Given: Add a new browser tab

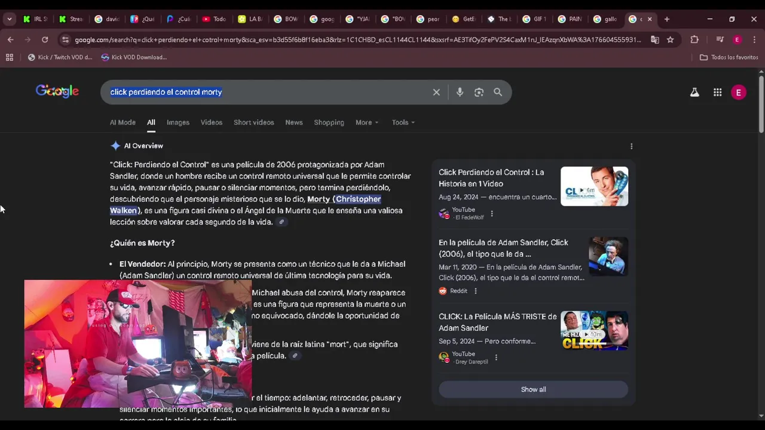Looking at the screenshot, I should [x=667, y=19].
